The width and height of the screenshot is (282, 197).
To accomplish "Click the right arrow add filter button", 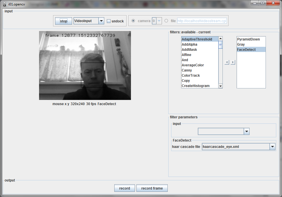I will 233,62.
